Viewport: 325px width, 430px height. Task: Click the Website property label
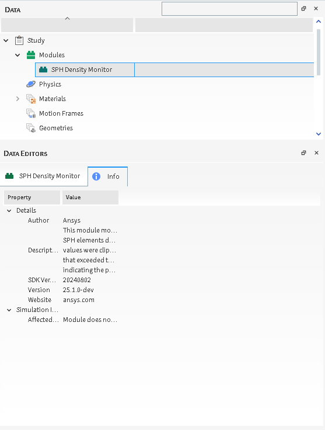click(40, 300)
